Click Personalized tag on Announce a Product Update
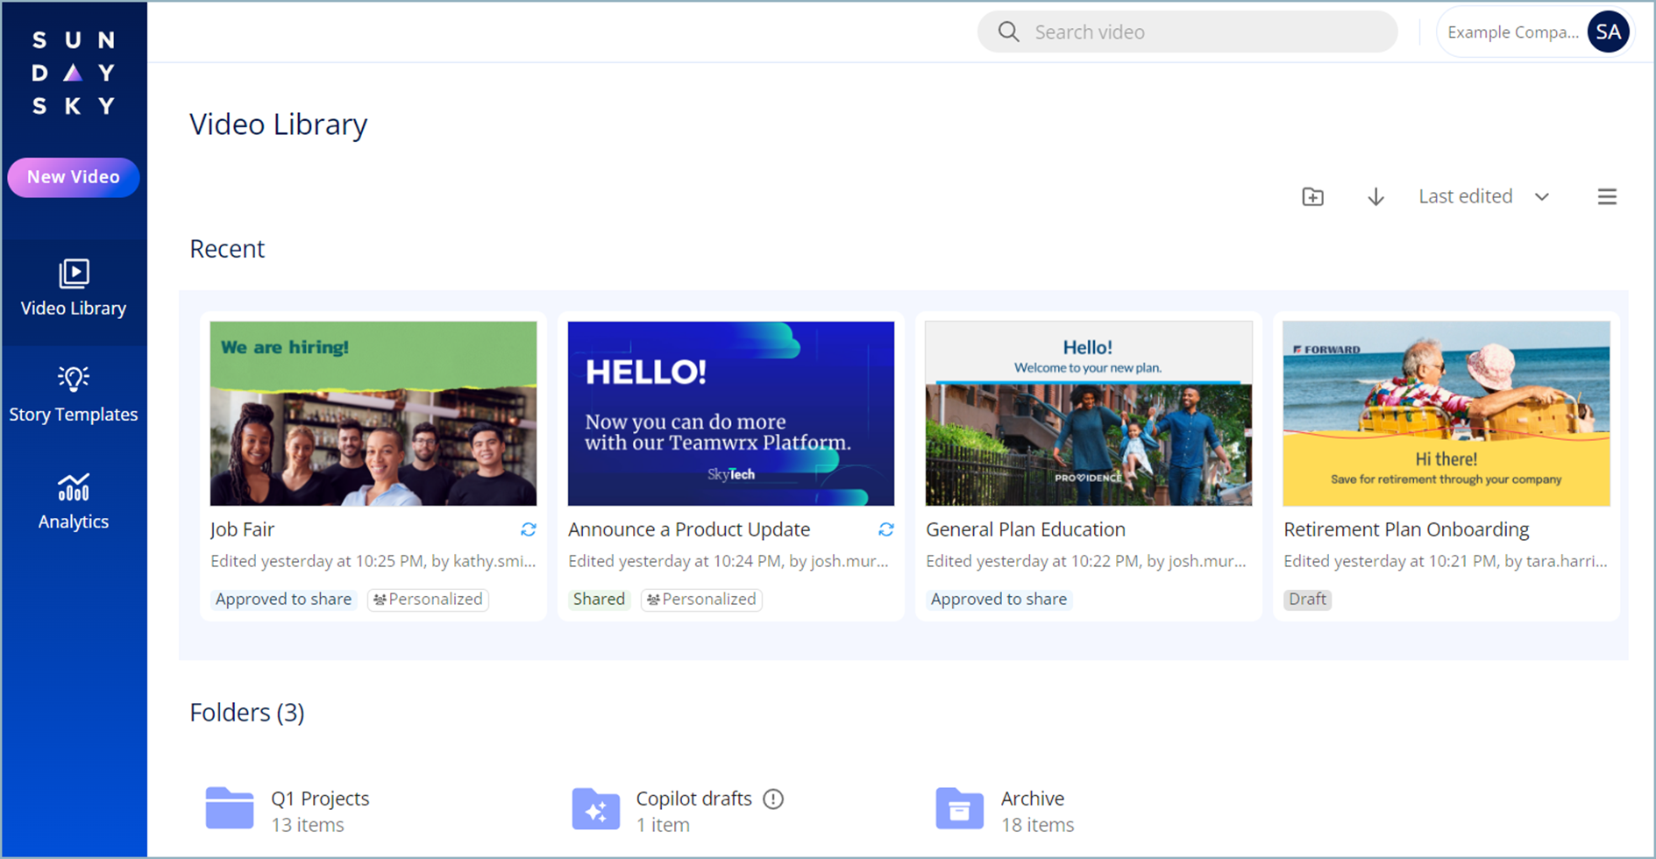Viewport: 1656px width, 859px height. [701, 600]
